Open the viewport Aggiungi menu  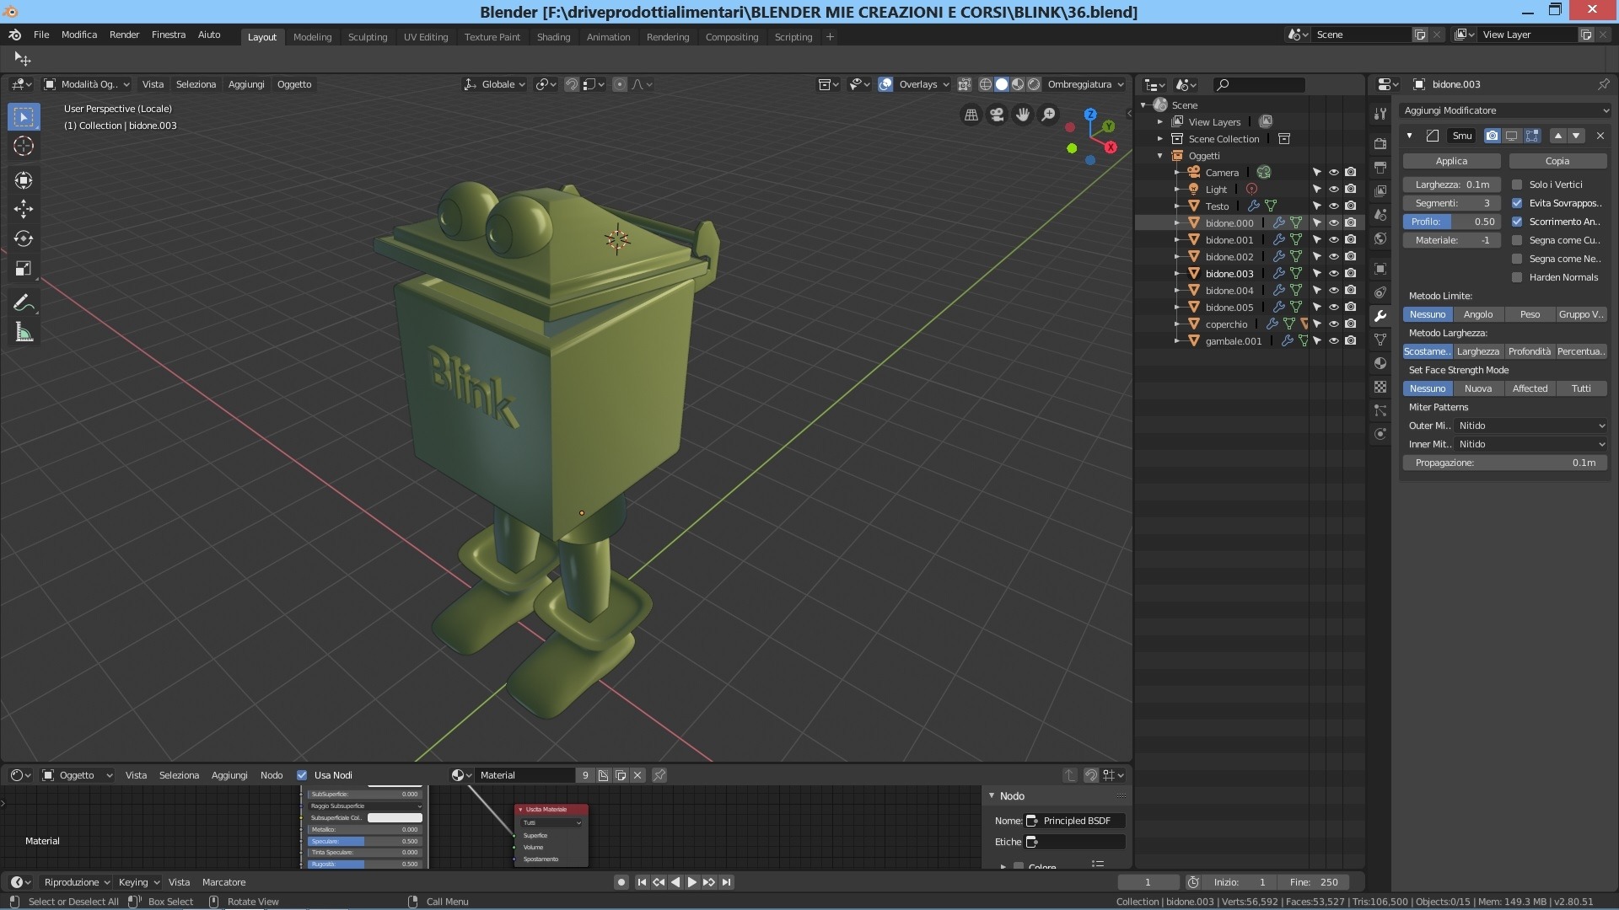click(x=246, y=84)
